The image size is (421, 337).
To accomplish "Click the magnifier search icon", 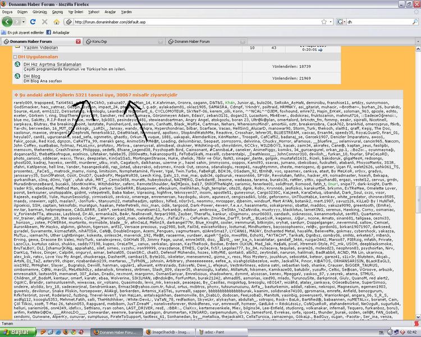I will point(415,22).
